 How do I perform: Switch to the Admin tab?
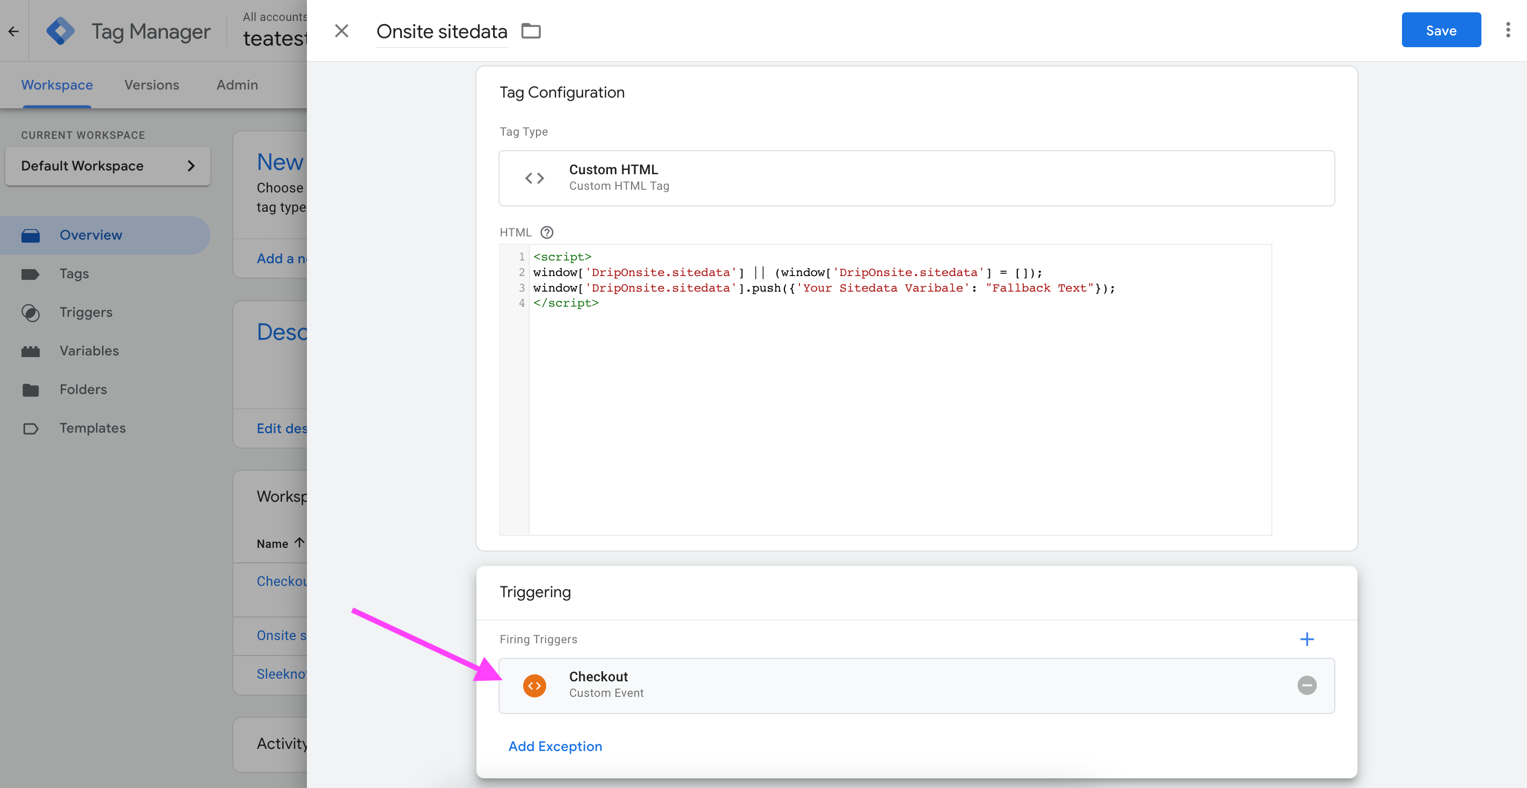point(237,85)
